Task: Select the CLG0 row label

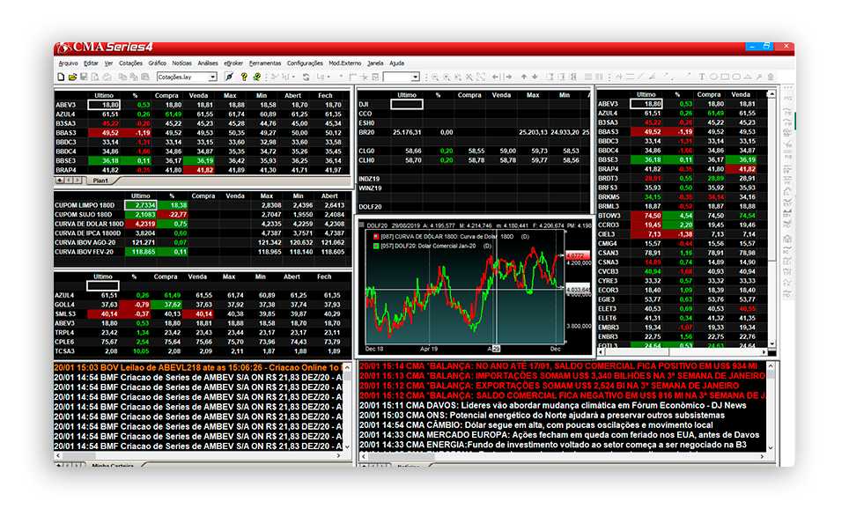Action: (x=366, y=151)
